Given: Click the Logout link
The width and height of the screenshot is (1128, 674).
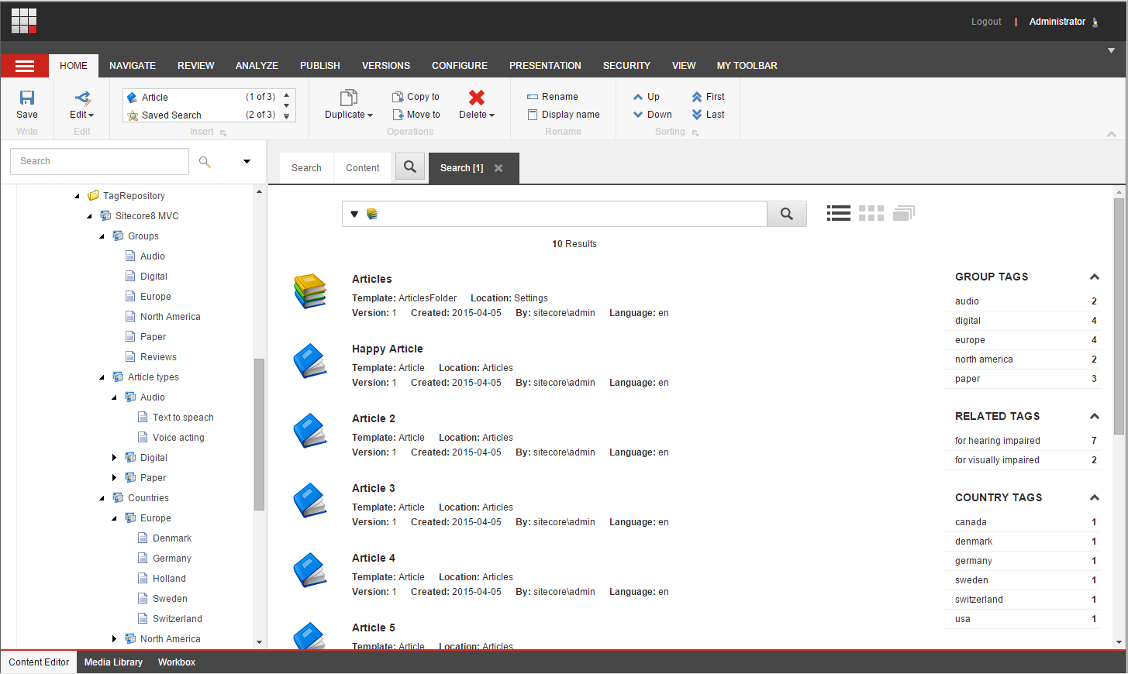Looking at the screenshot, I should (x=985, y=22).
